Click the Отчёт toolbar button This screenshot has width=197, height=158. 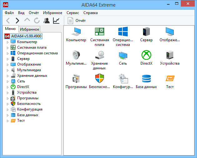(x=77, y=21)
